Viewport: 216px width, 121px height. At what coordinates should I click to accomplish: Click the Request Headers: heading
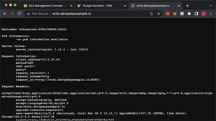(16, 86)
